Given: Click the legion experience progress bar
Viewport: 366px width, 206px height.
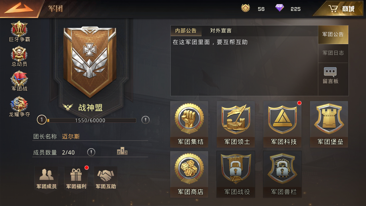Looking at the screenshot, I should pos(91,120).
